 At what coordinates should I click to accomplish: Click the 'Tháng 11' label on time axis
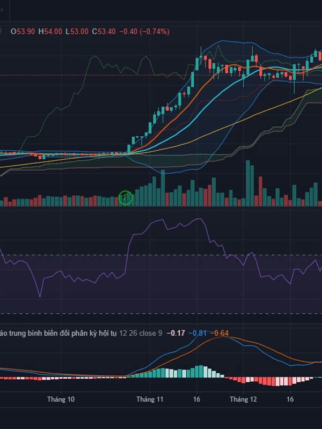click(x=150, y=399)
